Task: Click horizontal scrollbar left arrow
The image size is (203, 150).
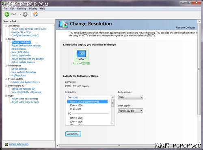Action: point(58,146)
